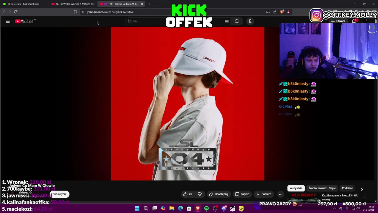Click the Jedyne Co Mam W Głowie title
Screen dimensions: 378x213
(x=32, y=186)
